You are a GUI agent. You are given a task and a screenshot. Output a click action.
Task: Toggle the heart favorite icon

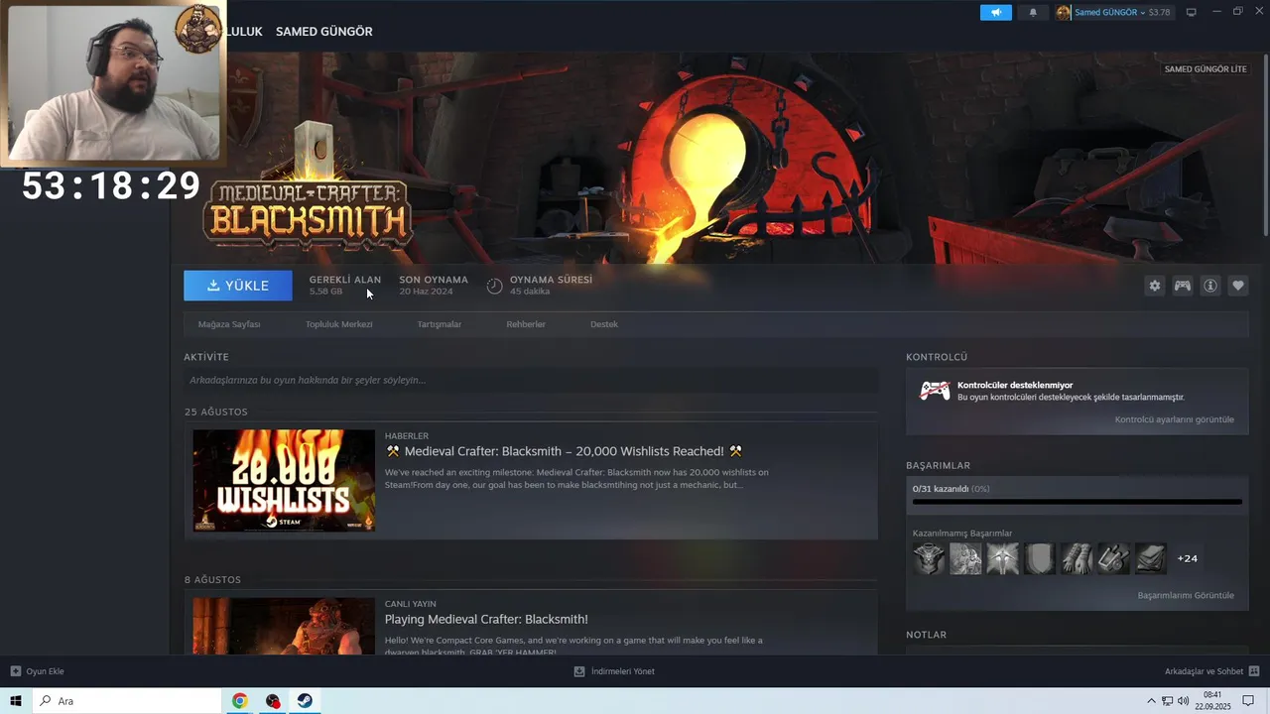coord(1238,286)
